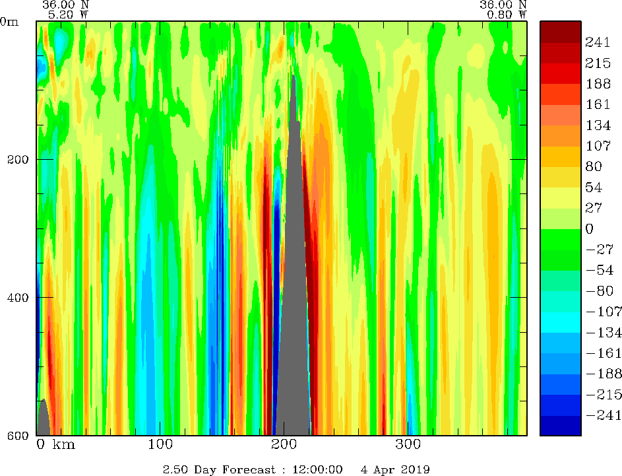Pick the blue colorbar band between -188 and -215
Image resolution: width=622 pixels, height=476 pixels.
point(561,384)
